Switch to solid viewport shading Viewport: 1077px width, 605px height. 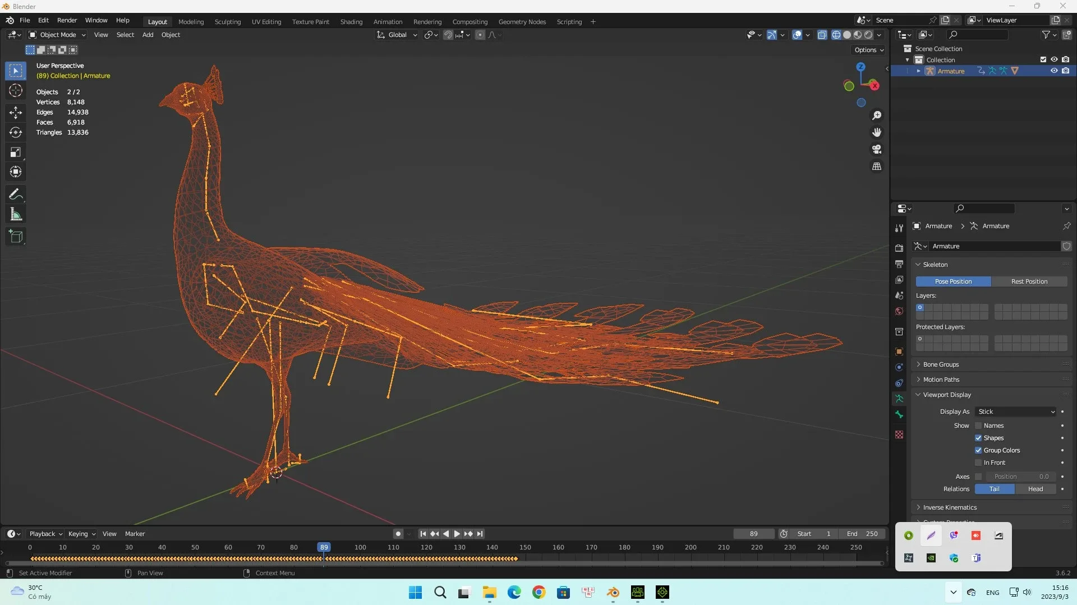point(847,35)
